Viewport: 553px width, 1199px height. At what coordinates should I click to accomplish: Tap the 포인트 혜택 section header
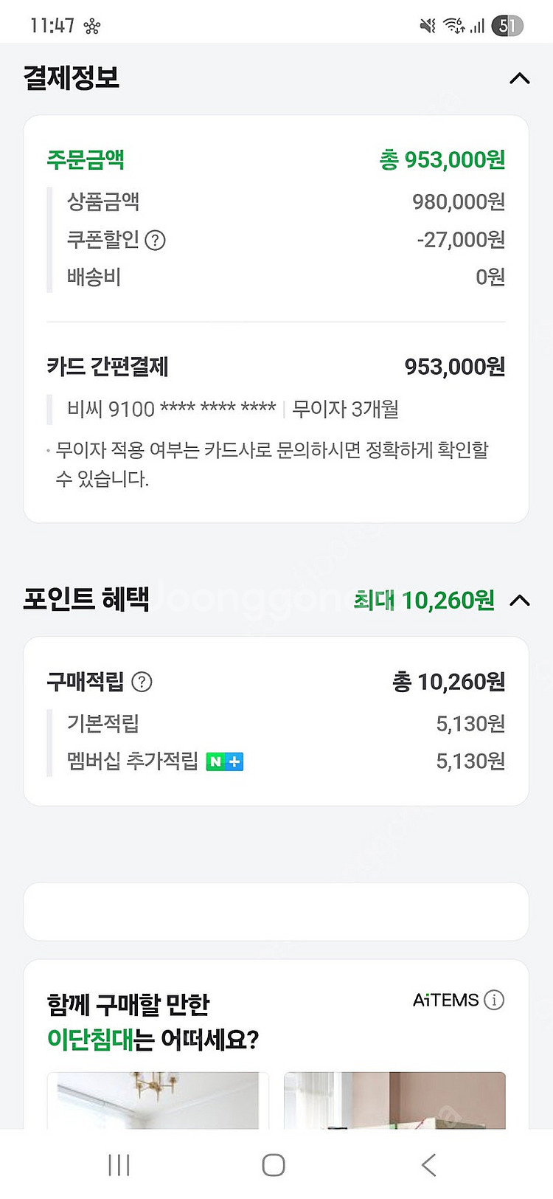click(86, 599)
